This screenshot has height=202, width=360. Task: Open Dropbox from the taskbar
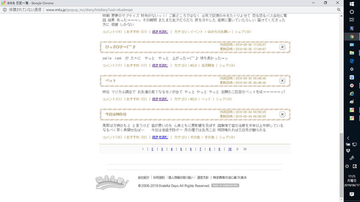pos(352,77)
